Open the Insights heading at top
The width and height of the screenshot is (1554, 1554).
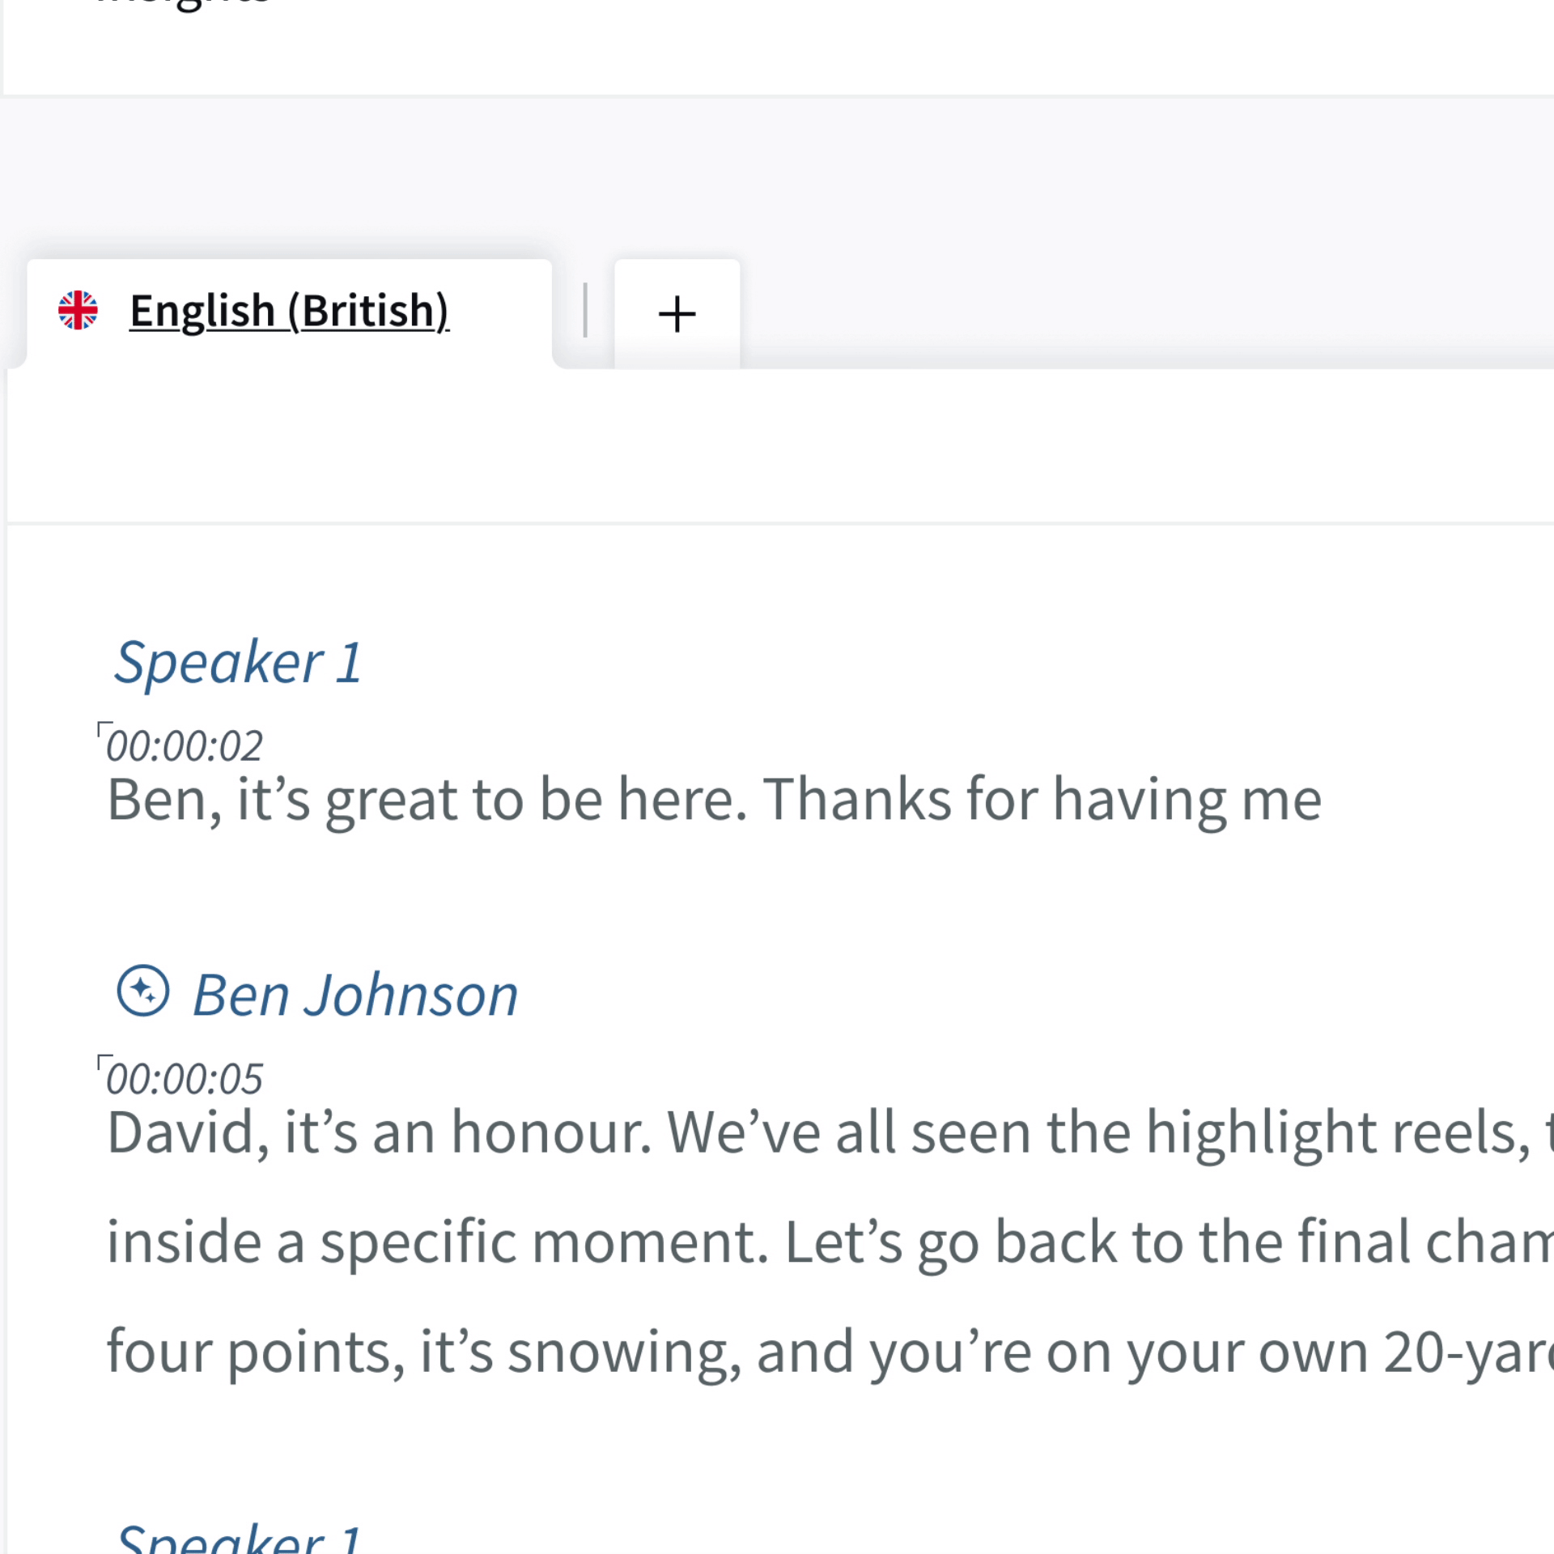coord(182,5)
